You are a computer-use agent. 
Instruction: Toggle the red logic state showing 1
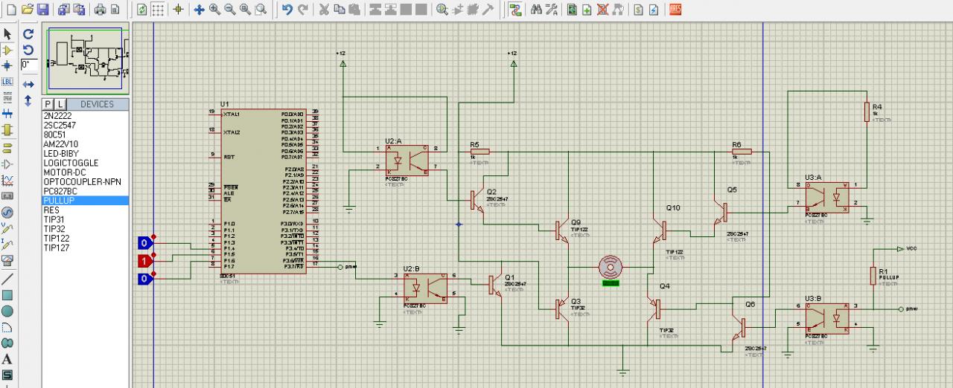tap(145, 260)
